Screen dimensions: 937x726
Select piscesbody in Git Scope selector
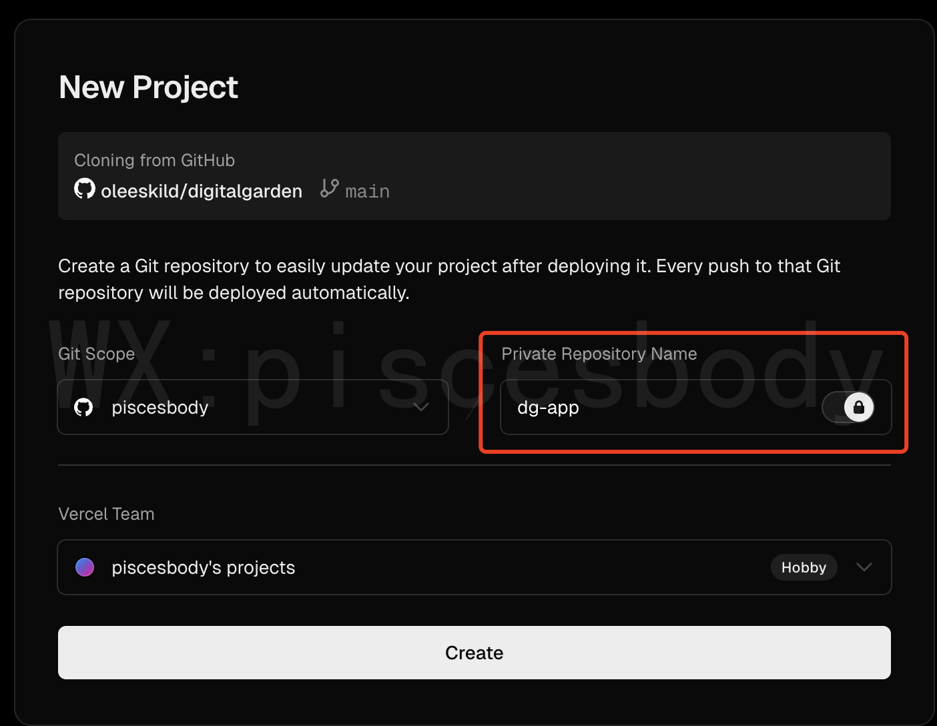pyautogui.click(x=160, y=407)
